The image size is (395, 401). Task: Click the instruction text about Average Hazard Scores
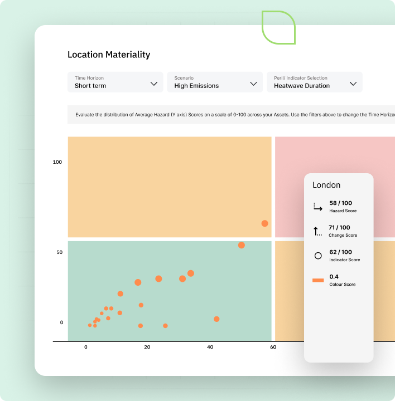pyautogui.click(x=235, y=115)
